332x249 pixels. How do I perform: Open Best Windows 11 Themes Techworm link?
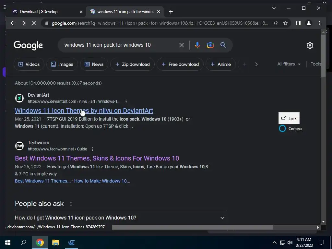[x=97, y=158]
